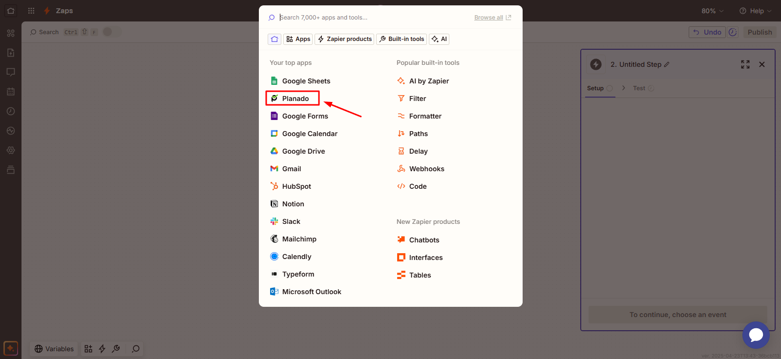Open the storage stack icon in sidebar
The width and height of the screenshot is (781, 359).
pyautogui.click(x=11, y=170)
